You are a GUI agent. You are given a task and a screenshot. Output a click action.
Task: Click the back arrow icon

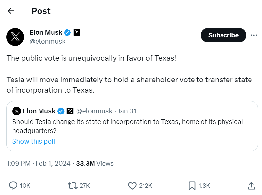11,11
